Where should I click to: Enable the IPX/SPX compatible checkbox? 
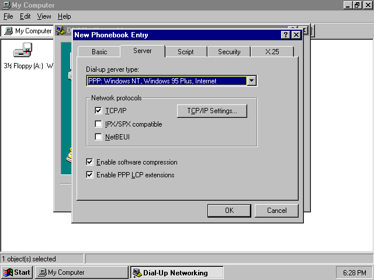click(98, 124)
